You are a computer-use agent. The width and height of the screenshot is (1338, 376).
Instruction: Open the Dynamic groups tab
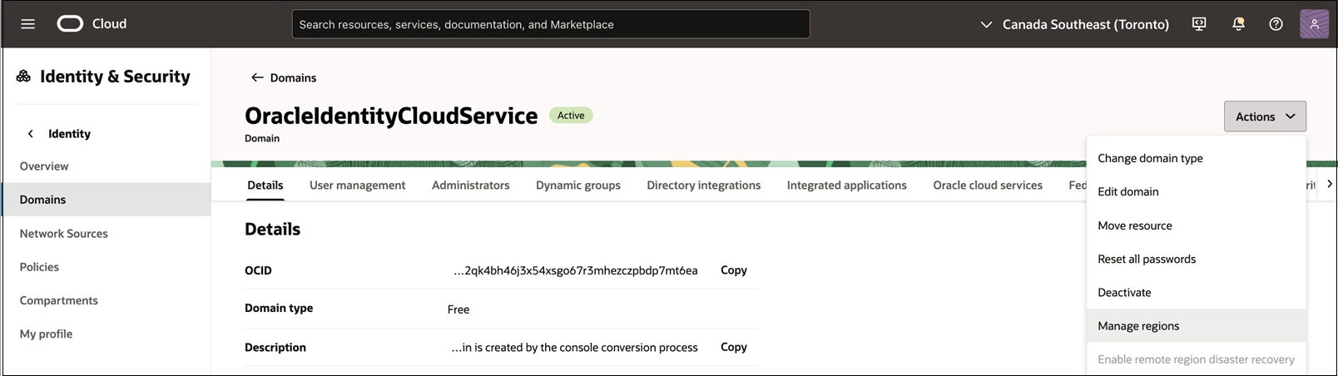pos(577,186)
